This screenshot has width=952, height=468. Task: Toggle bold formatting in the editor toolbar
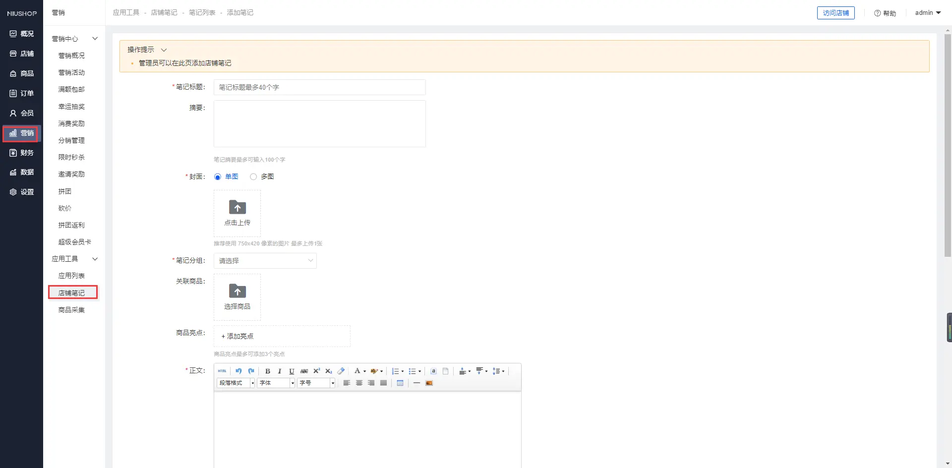268,371
